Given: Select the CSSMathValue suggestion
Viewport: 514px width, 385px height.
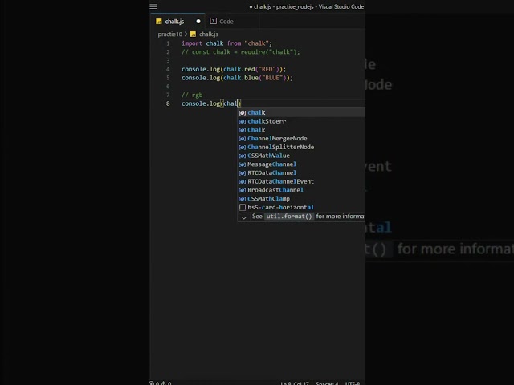Looking at the screenshot, I should coord(301,156).
